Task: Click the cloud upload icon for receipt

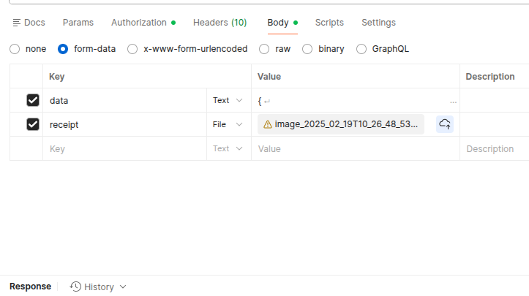Action: (445, 124)
